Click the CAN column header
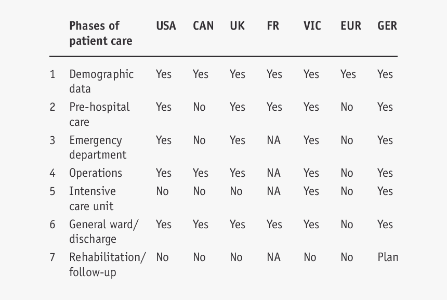The image size is (447, 300). (x=203, y=26)
